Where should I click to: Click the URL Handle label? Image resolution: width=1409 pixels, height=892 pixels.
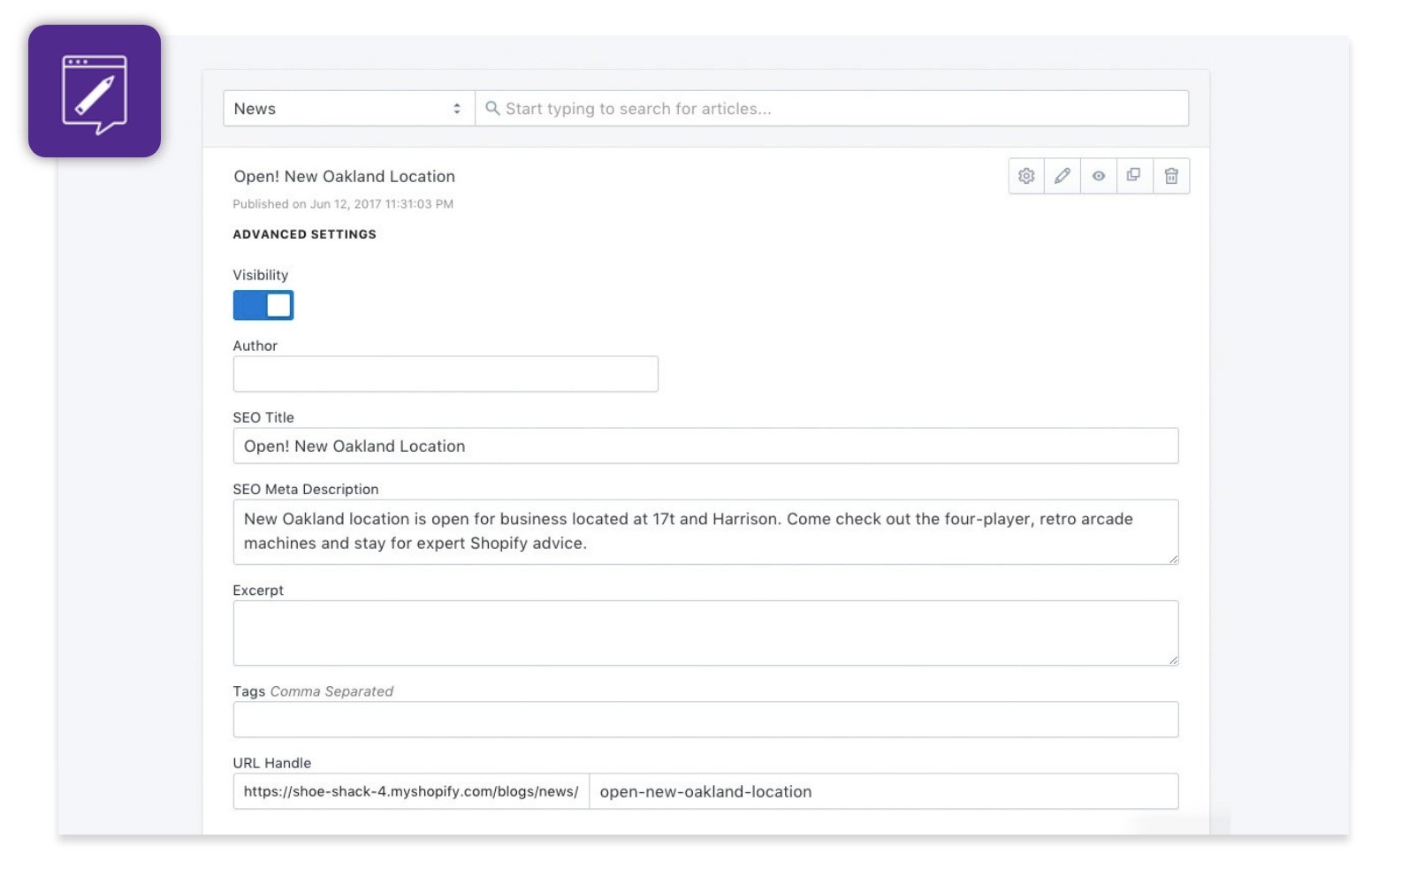click(272, 763)
